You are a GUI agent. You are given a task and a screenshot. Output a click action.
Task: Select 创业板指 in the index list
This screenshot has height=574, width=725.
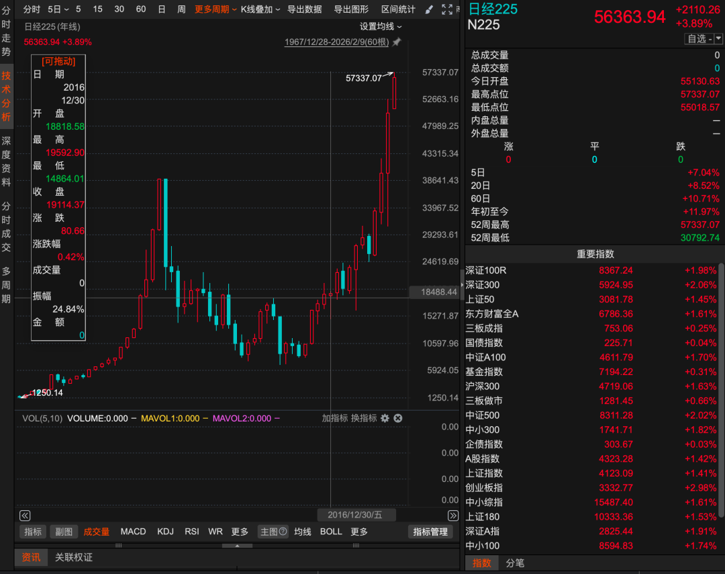591,487
